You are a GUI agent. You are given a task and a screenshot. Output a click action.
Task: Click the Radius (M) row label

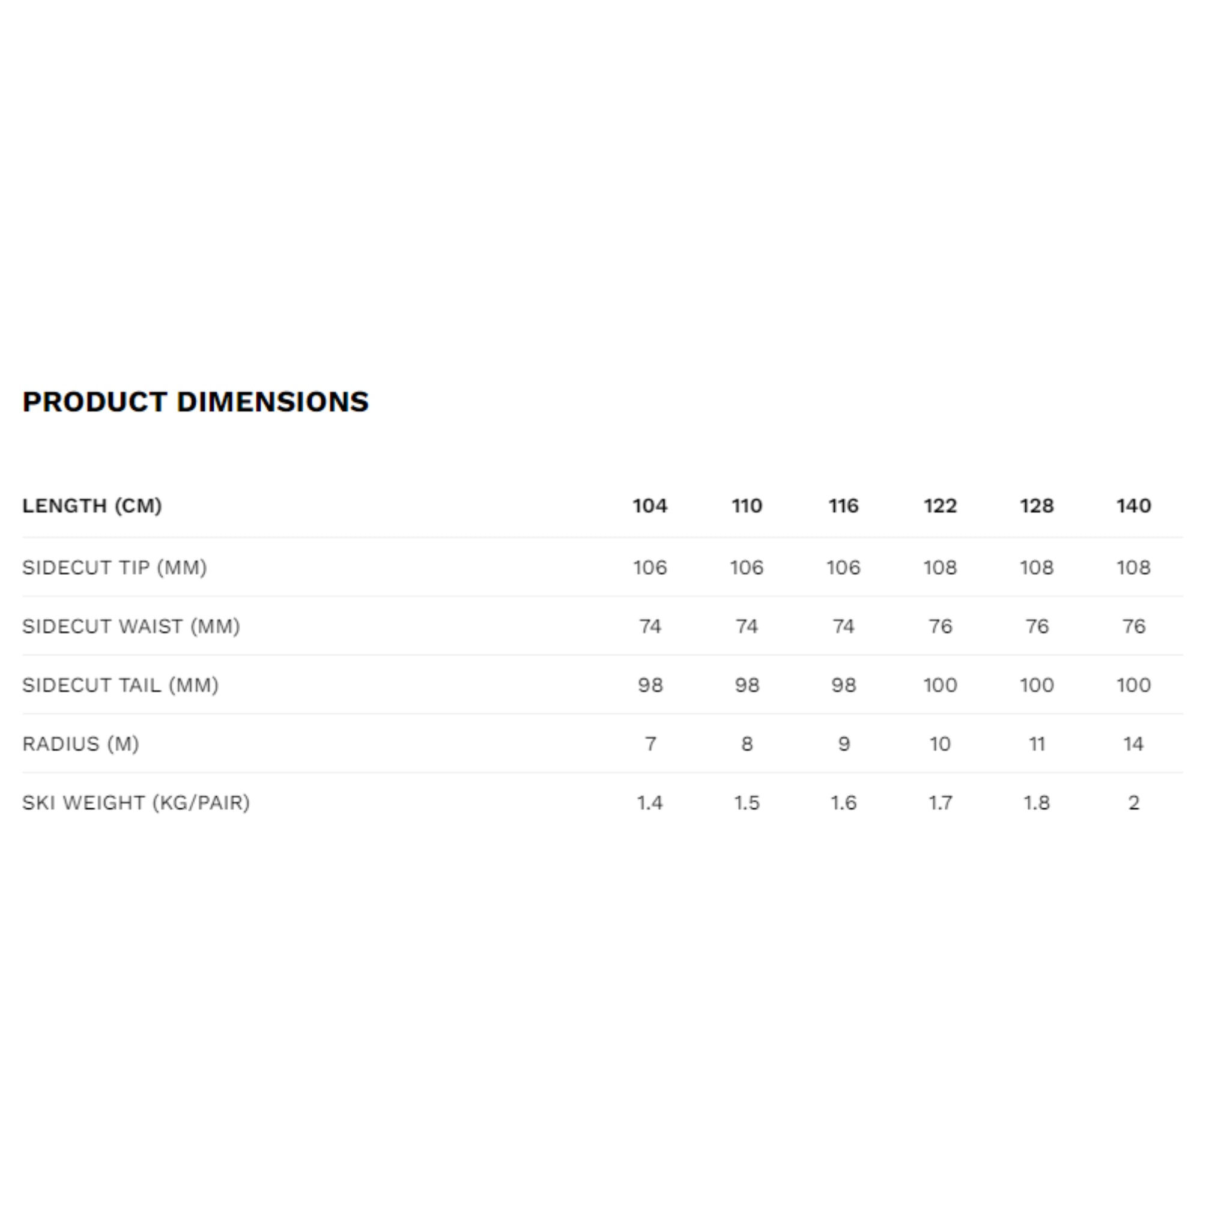(x=81, y=744)
